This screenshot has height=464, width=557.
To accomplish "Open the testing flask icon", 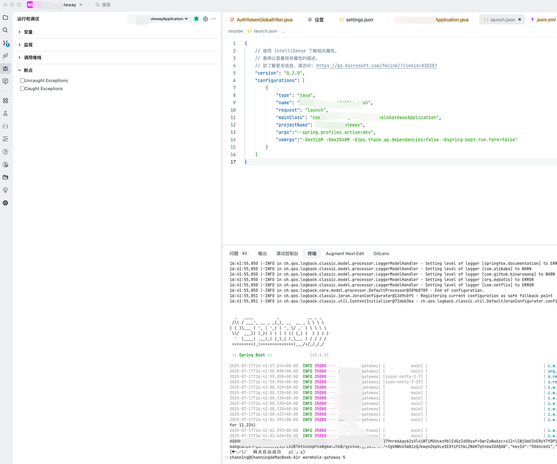I will (x=6, y=113).
